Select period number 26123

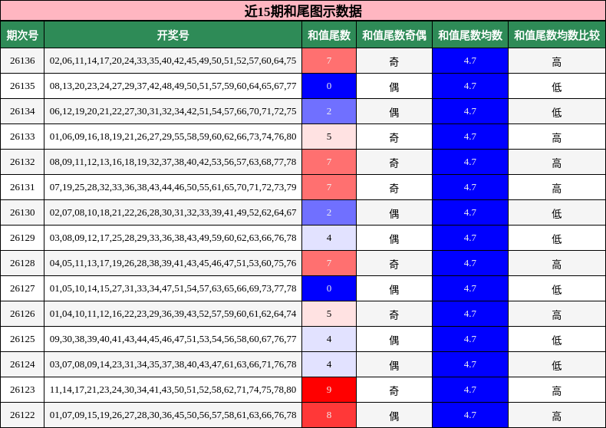pyautogui.click(x=22, y=390)
